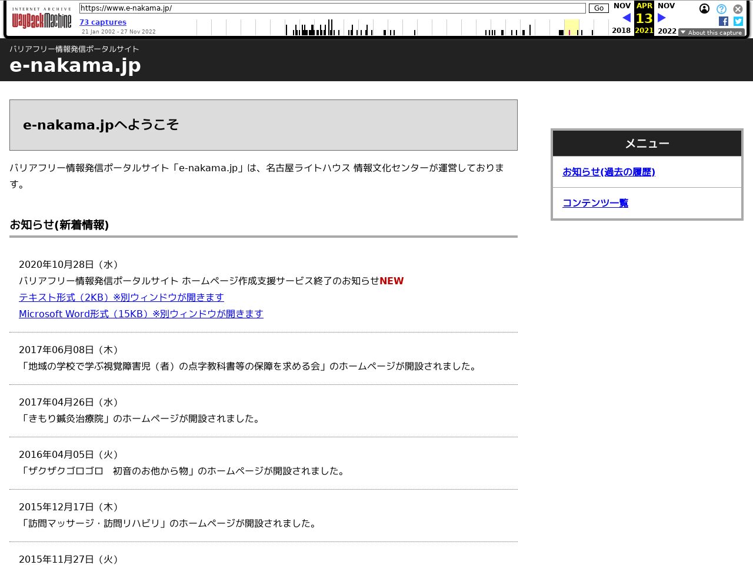Click the e-nakama.jp site title
The height and width of the screenshot is (565, 753).
[x=75, y=65]
